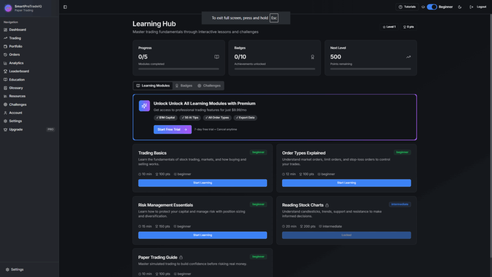Screen dimensions: 492x277
Task: Click the sidebar collapse panel icon
Action: (65, 7)
